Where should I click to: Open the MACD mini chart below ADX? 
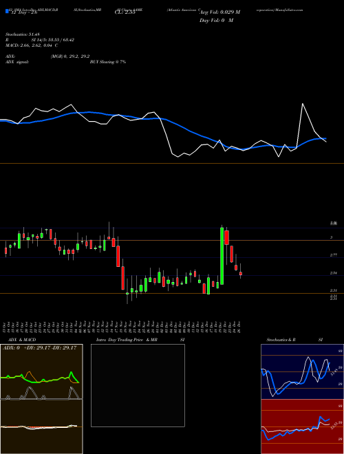point(41,426)
